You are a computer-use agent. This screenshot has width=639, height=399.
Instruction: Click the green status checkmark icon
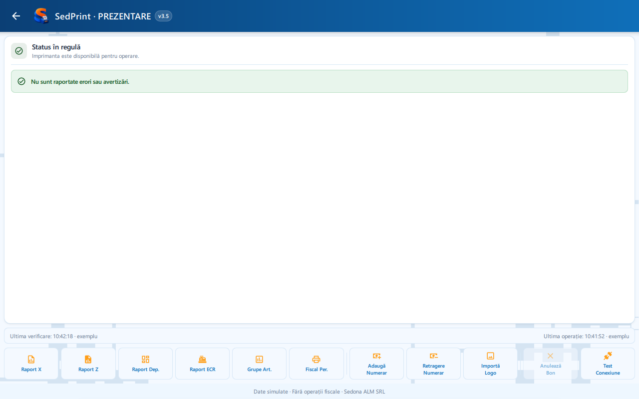19,51
